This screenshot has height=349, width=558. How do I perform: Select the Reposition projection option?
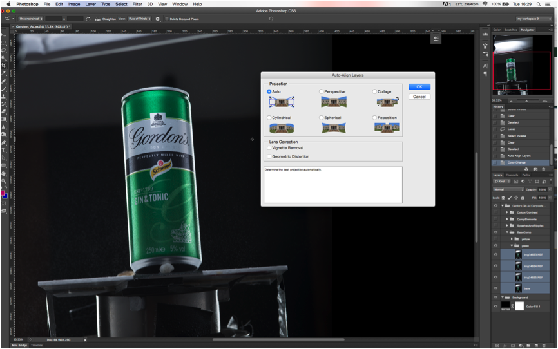374,117
